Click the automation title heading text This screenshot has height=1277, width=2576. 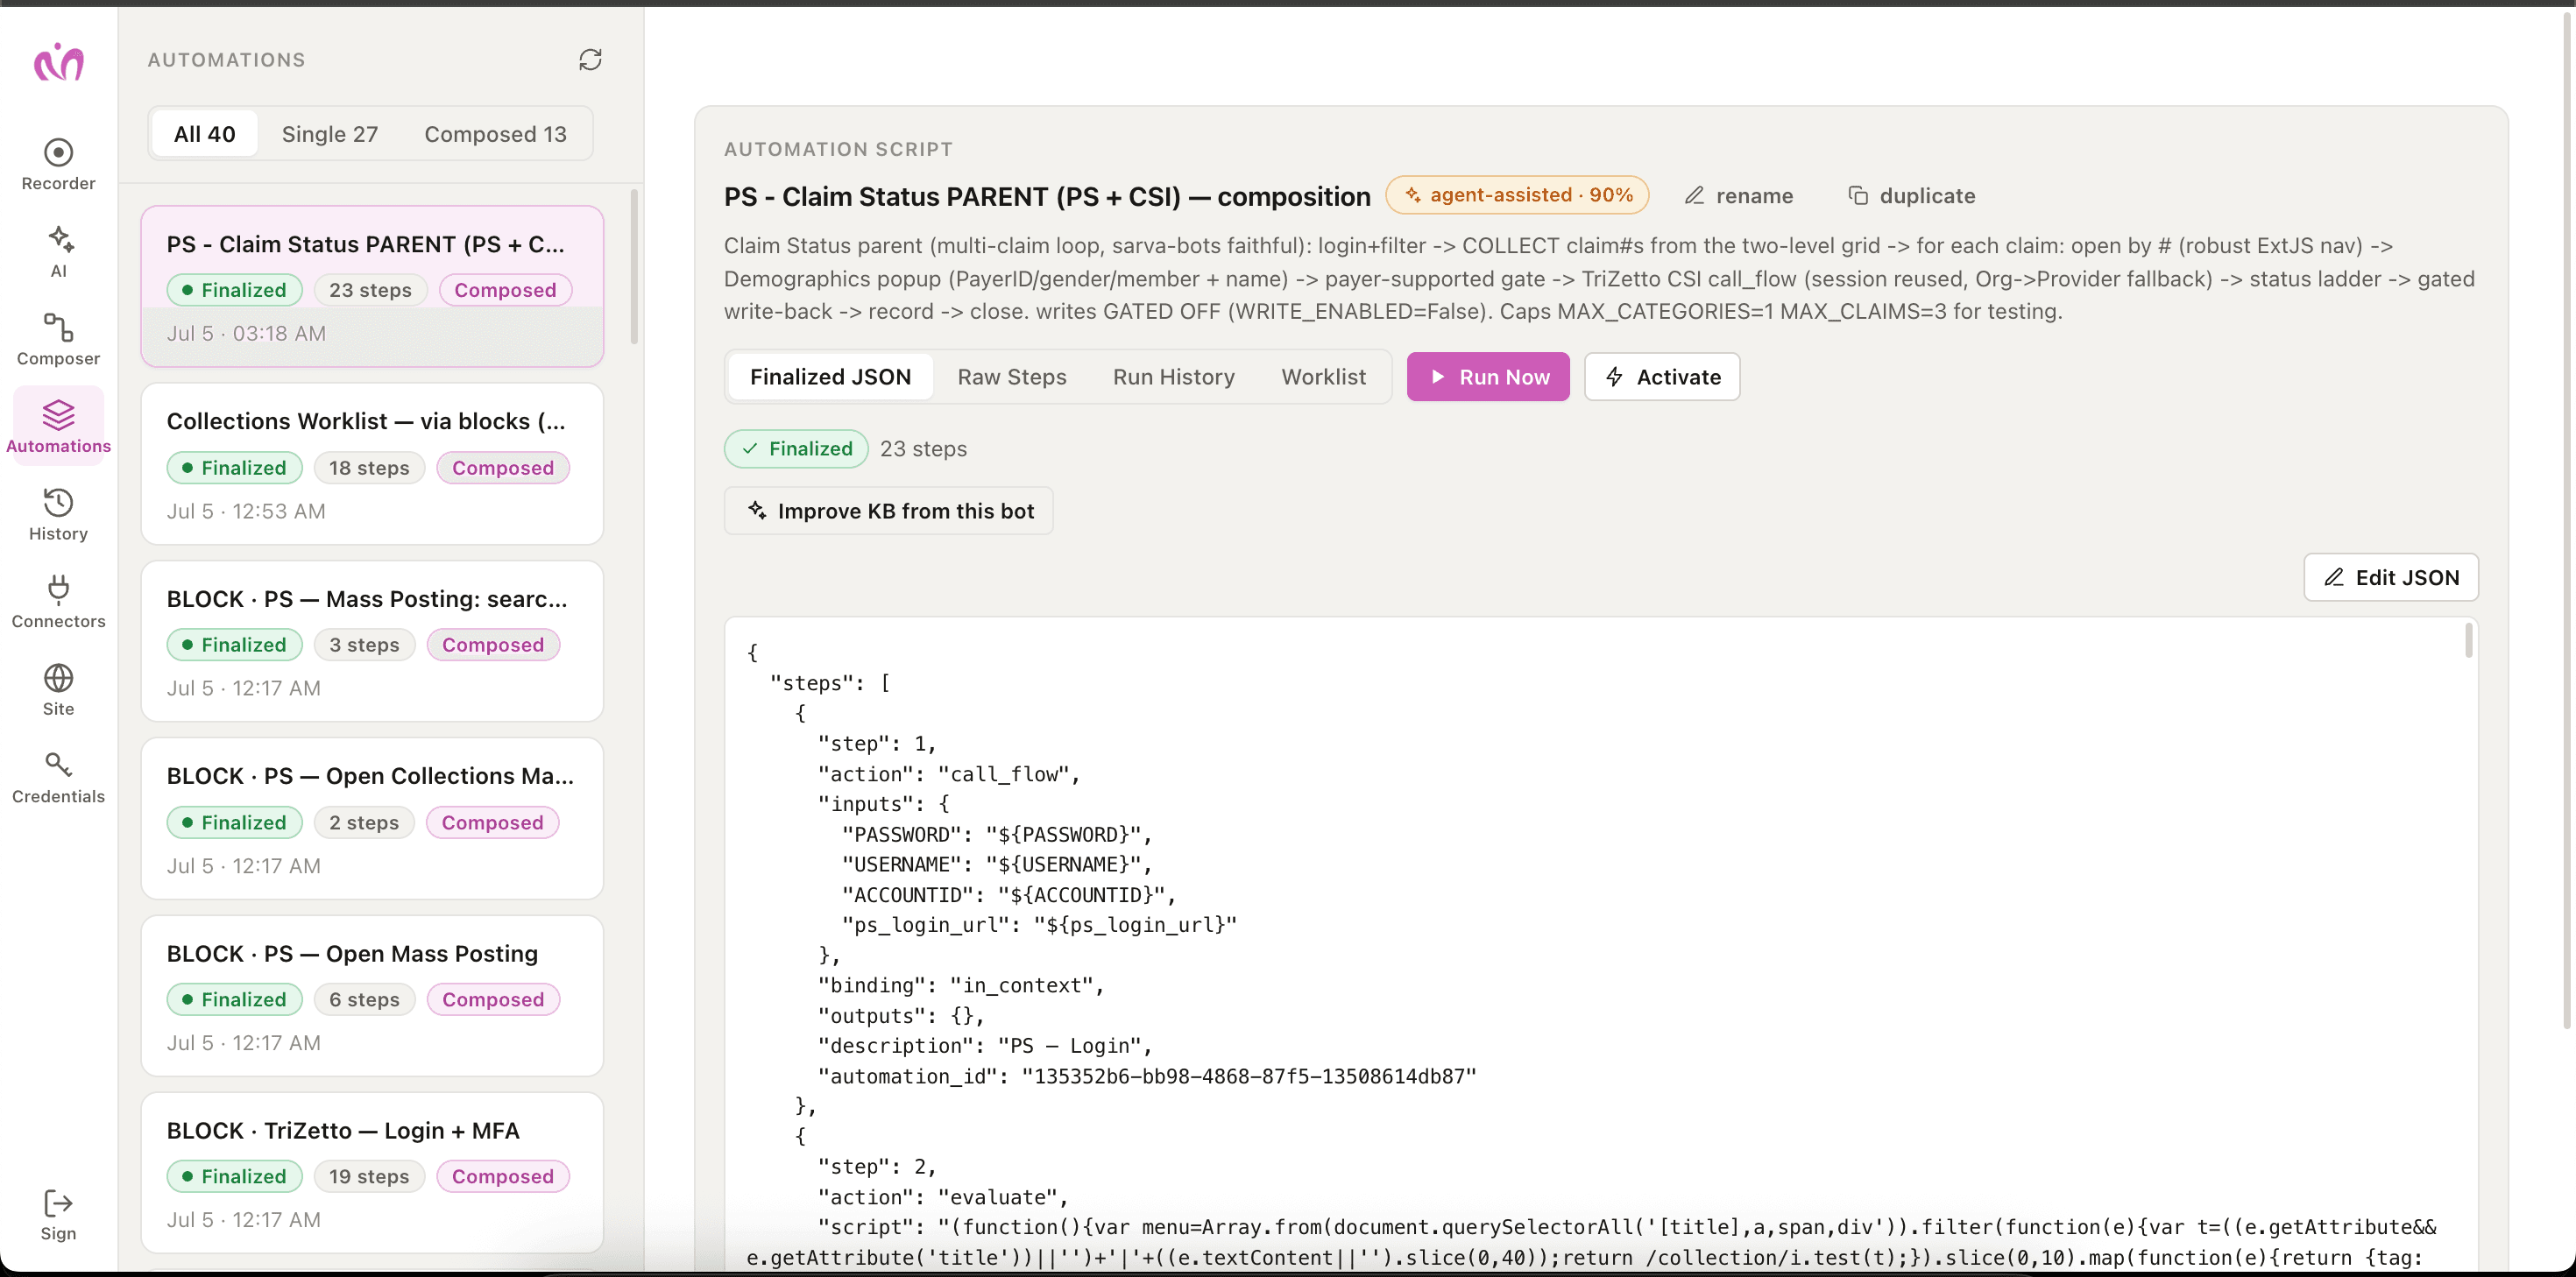[1047, 196]
